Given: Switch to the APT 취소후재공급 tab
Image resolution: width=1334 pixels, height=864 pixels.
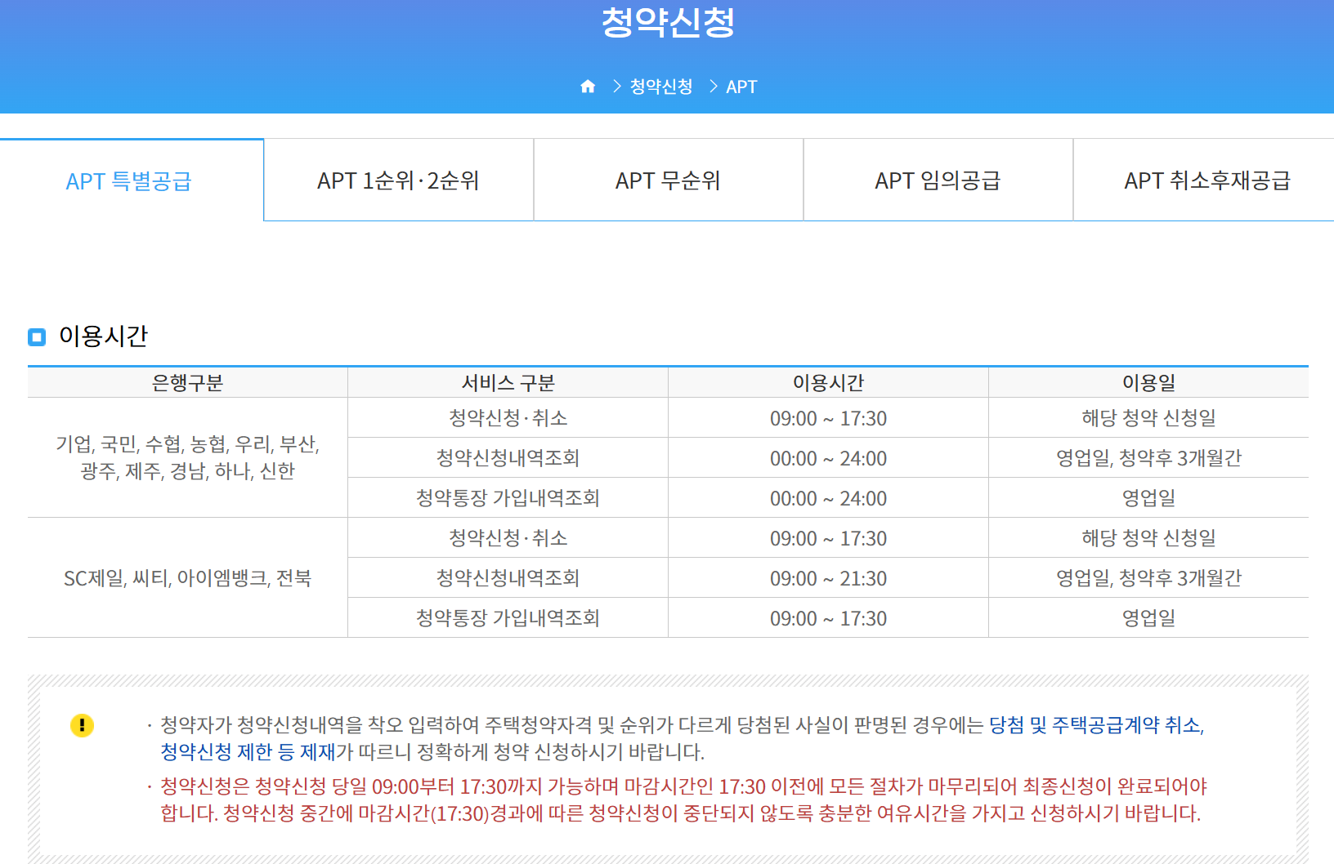Looking at the screenshot, I should coord(1207,180).
